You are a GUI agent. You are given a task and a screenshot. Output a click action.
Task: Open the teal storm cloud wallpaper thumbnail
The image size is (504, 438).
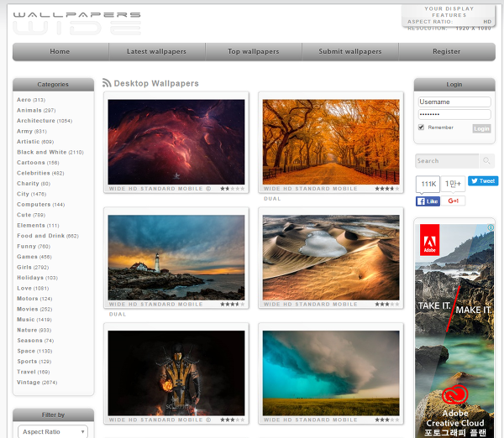coord(331,373)
